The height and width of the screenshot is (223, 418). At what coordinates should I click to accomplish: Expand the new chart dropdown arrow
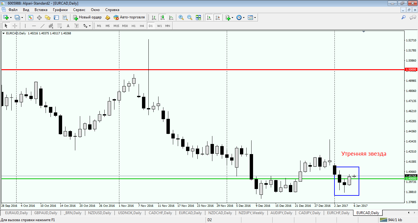11,17
